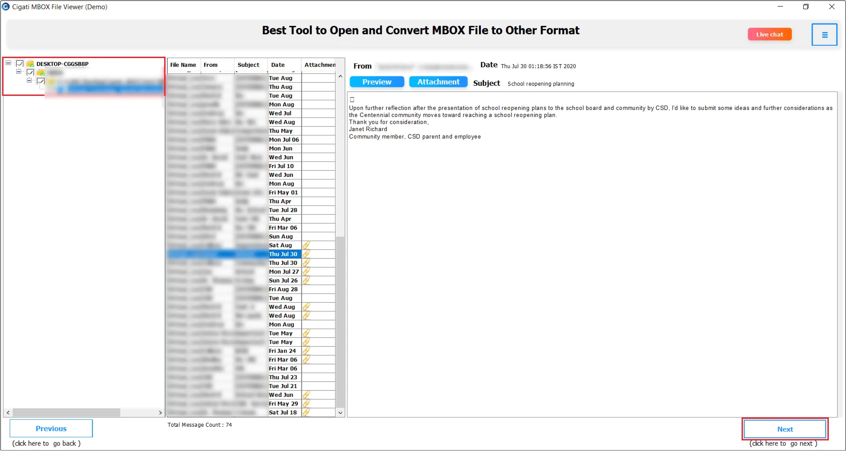846x451 pixels.
Task: Click paperclip icon in Sat Aug row
Action: pos(307,245)
